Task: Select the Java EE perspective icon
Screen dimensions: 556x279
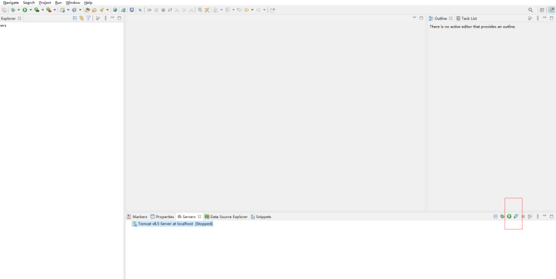Action: (x=551, y=10)
